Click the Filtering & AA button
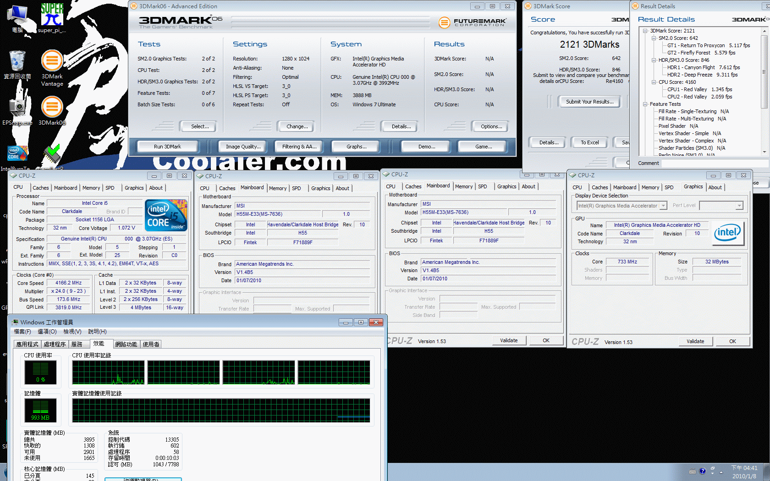 coord(299,147)
